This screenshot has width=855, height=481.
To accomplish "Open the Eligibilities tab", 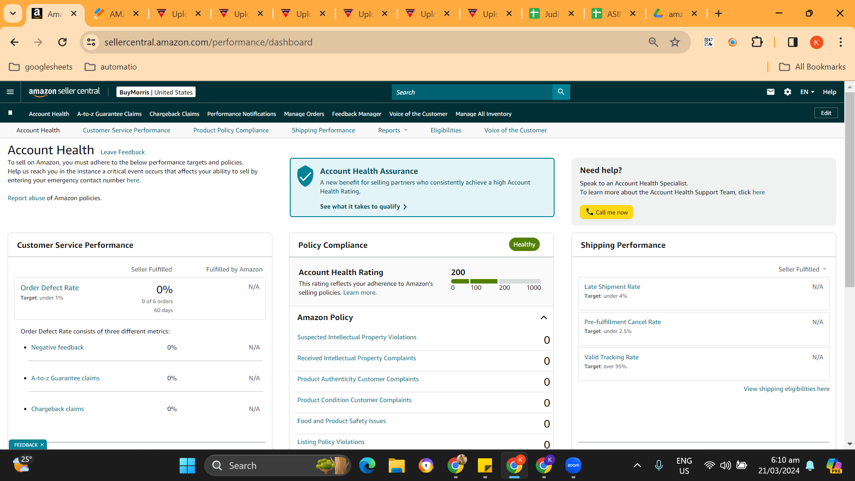I will click(x=446, y=130).
